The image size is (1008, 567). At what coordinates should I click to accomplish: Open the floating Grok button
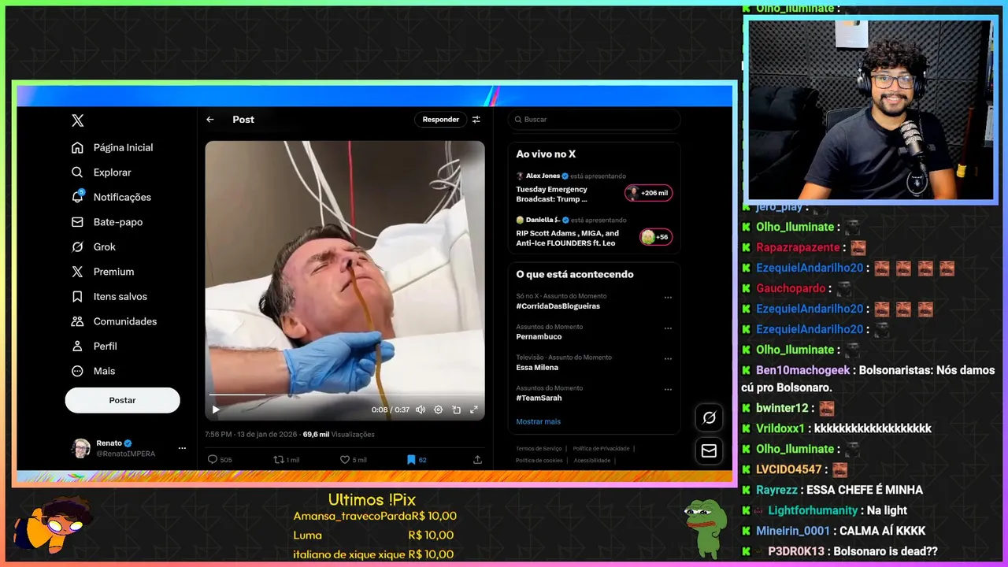pos(709,418)
